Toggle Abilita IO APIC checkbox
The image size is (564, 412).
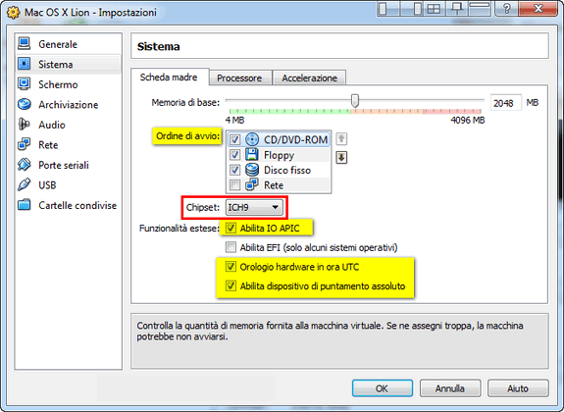(231, 229)
